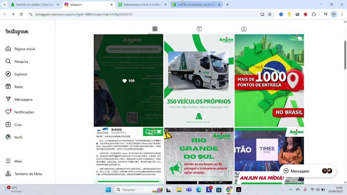Image resolution: width=347 pixels, height=195 pixels.
Task: View site information icon in address bar
Action: click(31, 14)
